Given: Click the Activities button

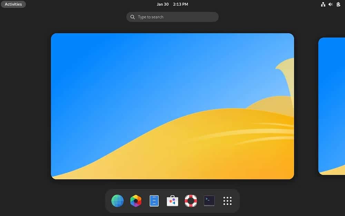Looking at the screenshot, I should coord(13,4).
